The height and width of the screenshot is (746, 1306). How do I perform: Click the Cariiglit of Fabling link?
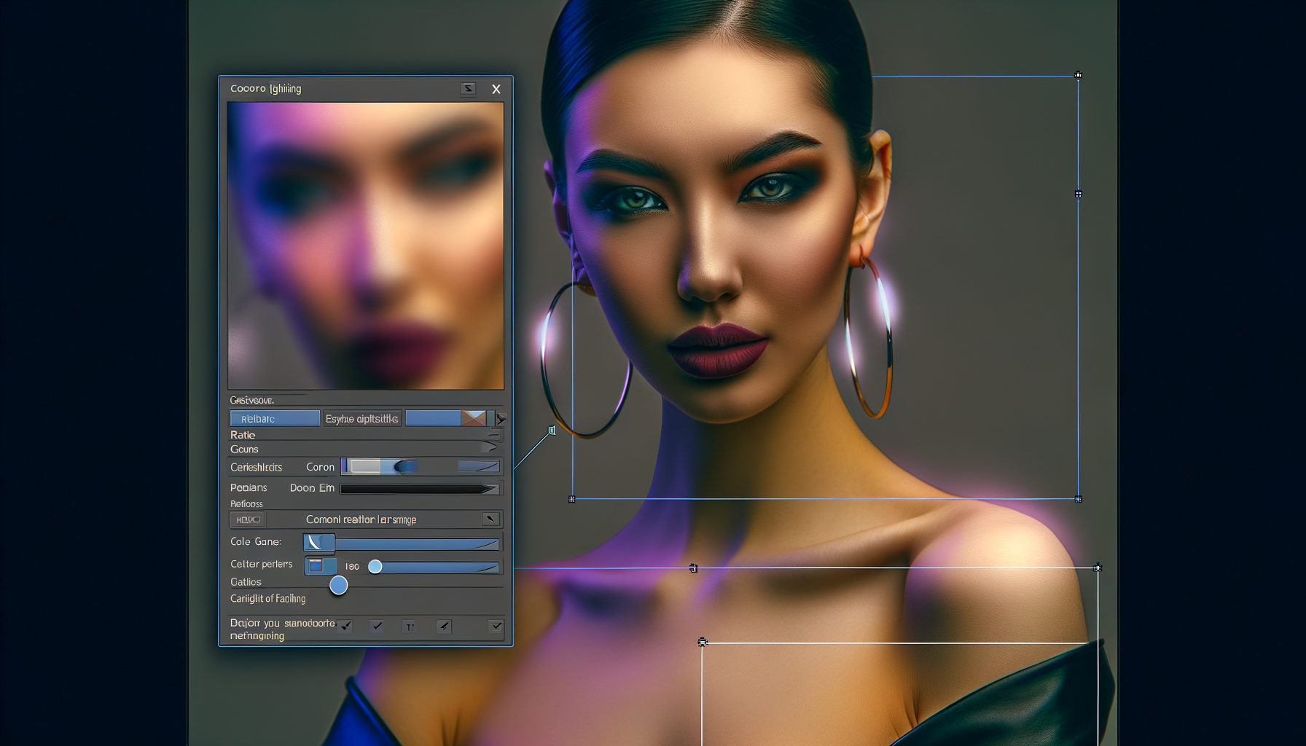tap(270, 598)
